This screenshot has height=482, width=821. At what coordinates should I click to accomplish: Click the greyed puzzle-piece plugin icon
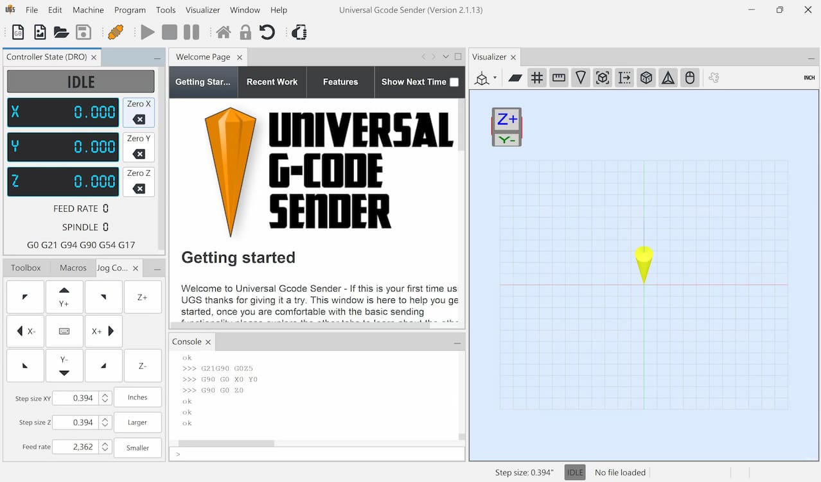coord(714,78)
